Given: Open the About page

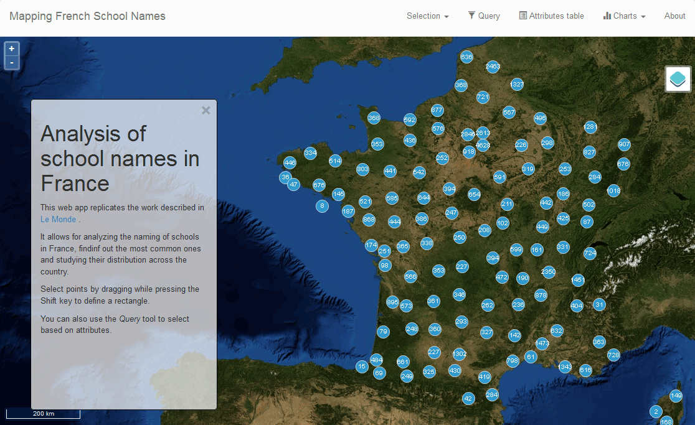Looking at the screenshot, I should [674, 16].
